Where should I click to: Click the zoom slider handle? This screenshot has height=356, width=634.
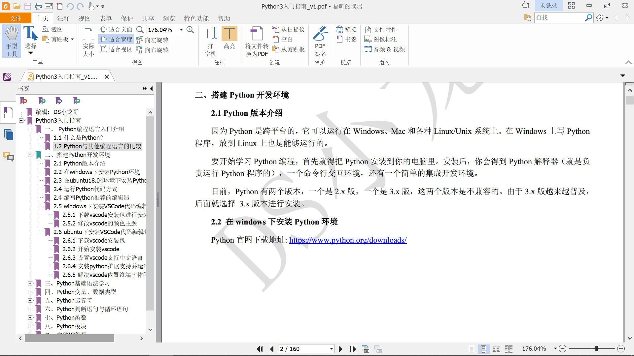point(596,349)
